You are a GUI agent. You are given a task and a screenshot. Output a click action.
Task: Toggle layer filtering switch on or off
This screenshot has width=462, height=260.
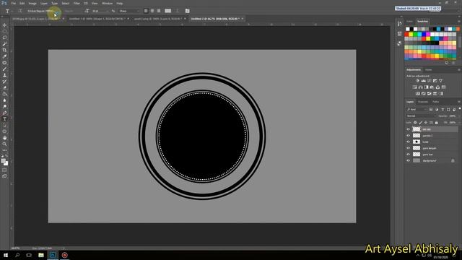point(459,109)
